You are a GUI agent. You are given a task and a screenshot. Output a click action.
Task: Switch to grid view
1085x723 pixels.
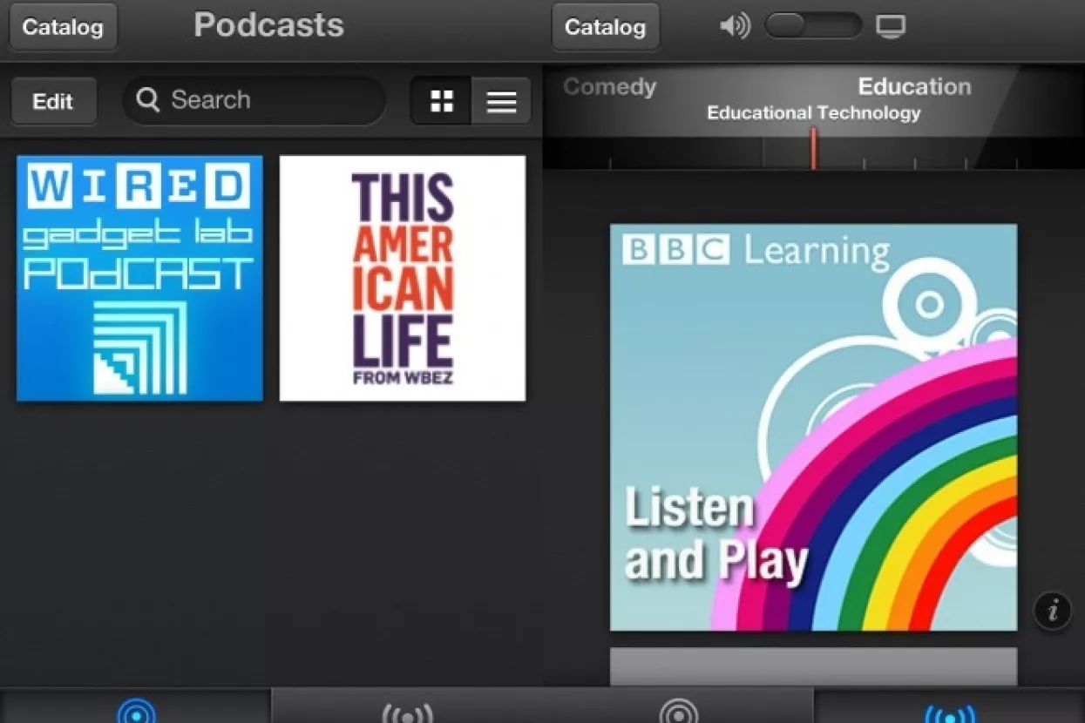(x=441, y=101)
